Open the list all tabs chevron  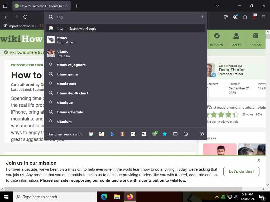(218, 6)
